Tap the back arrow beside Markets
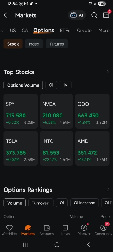The image size is (113, 252). coord(5,15)
